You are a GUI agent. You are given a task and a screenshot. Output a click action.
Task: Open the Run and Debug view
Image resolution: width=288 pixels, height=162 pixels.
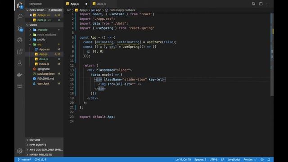click(20, 40)
